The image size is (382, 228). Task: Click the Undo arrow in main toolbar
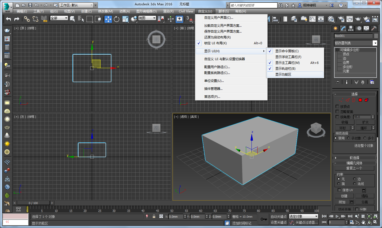tap(8, 19)
